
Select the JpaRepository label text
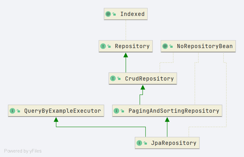pos(173,143)
